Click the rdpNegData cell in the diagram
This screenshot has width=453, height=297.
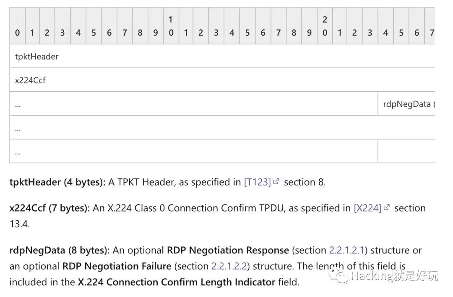pos(406,104)
